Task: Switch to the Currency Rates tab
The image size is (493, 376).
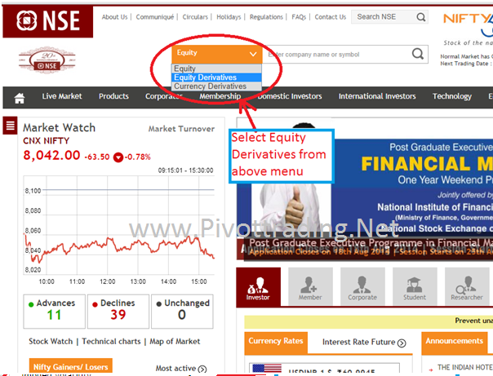Action: point(276,341)
